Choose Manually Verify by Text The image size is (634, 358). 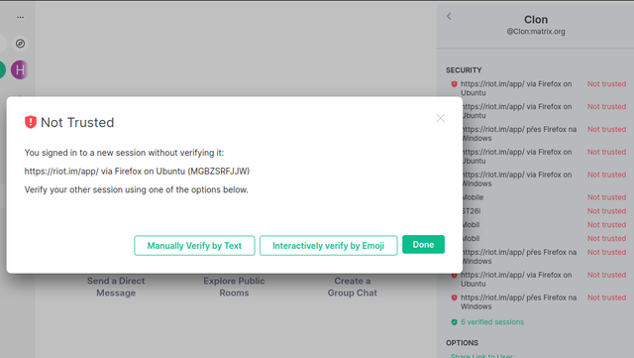(x=194, y=245)
